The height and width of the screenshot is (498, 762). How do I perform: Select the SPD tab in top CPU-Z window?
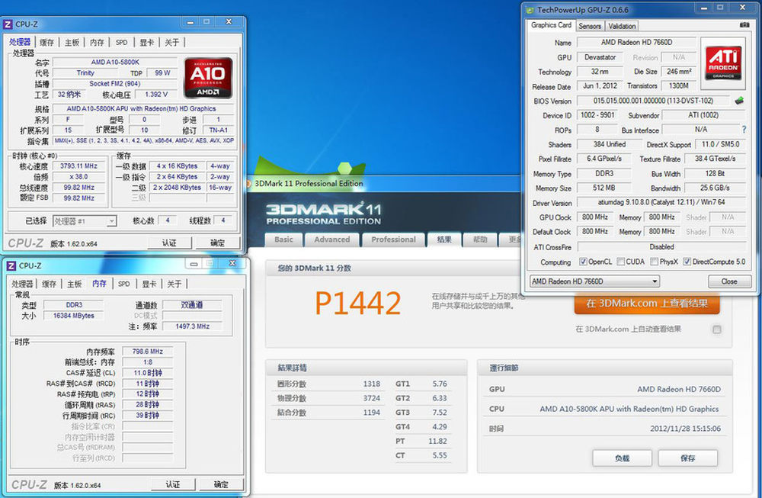coord(121,43)
